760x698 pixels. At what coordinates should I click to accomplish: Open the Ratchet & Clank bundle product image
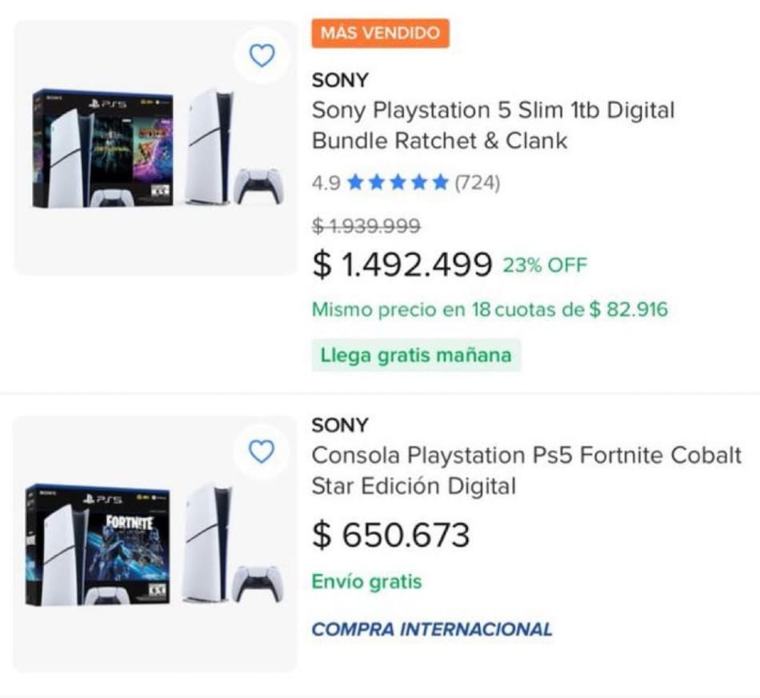pos(156,148)
